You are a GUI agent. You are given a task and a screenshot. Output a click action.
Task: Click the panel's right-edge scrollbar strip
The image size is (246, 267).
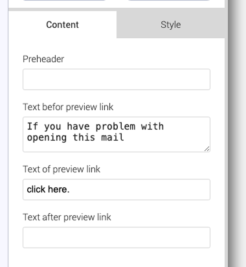[226, 133]
